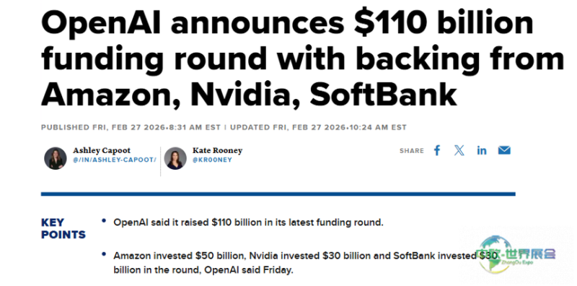Click the KEY POINTS heading
Image resolution: width=577 pixels, height=286 pixels.
[63, 228]
